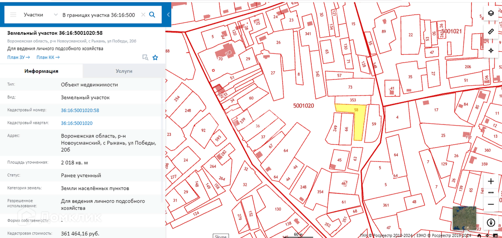
Task: Open the План ЗУ link
Action: tap(19, 57)
